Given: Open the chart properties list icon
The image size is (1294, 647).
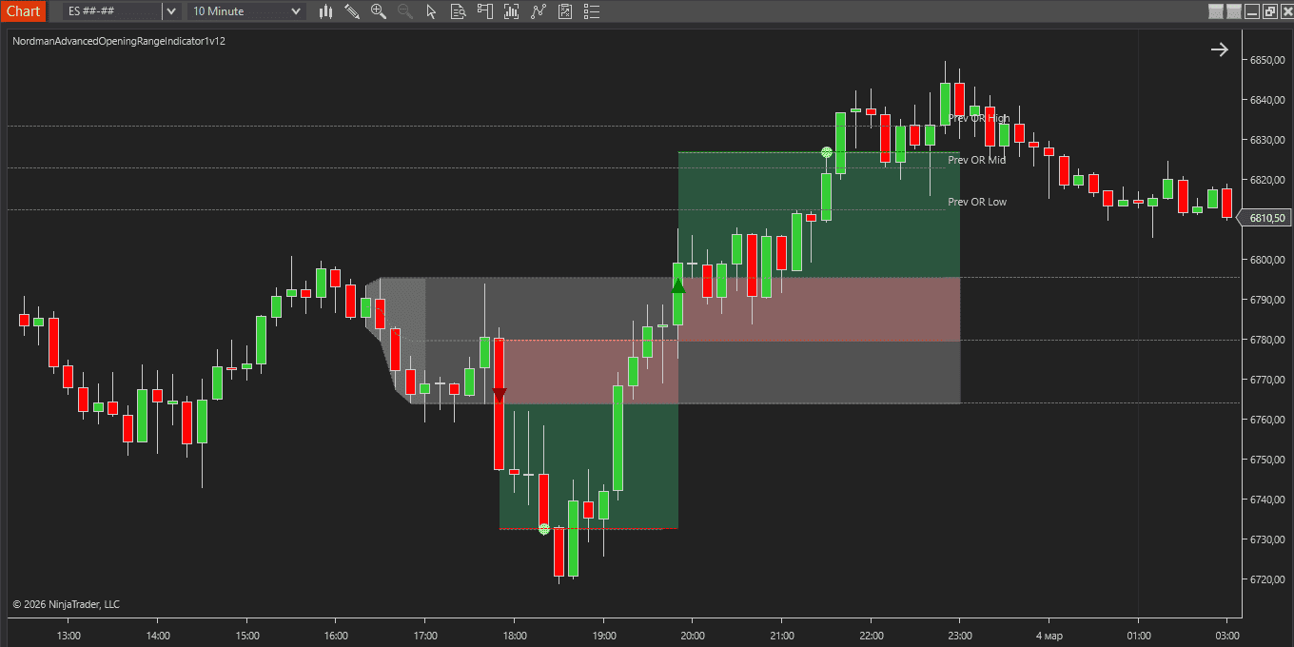Looking at the screenshot, I should [592, 11].
